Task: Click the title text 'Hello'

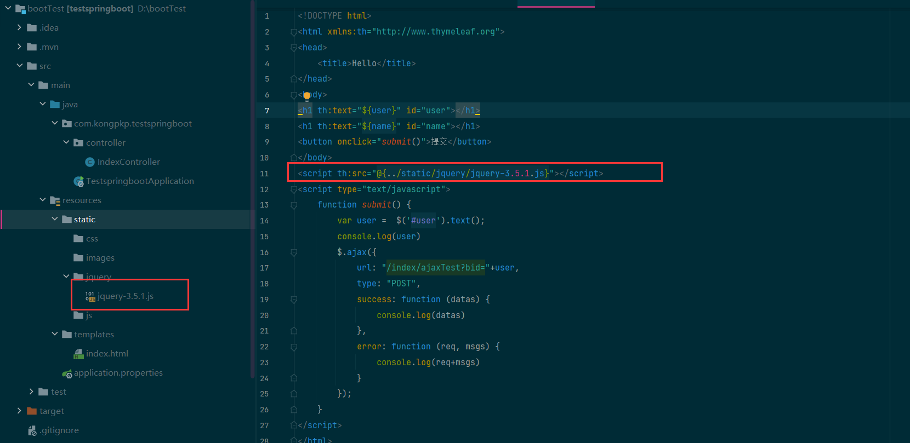Action: [364, 64]
